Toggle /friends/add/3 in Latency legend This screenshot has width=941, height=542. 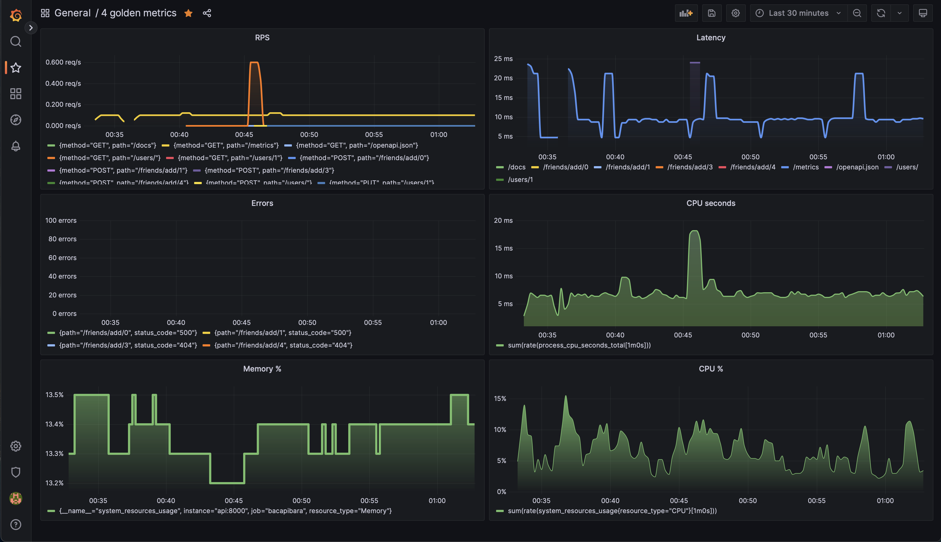click(690, 167)
